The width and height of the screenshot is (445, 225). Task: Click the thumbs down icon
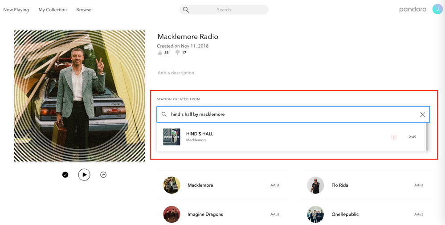[x=177, y=53]
